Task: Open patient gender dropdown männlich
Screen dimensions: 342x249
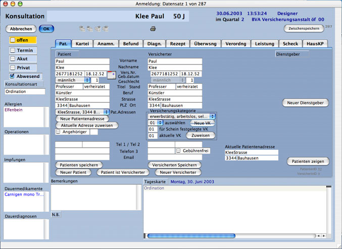Action: point(73,80)
